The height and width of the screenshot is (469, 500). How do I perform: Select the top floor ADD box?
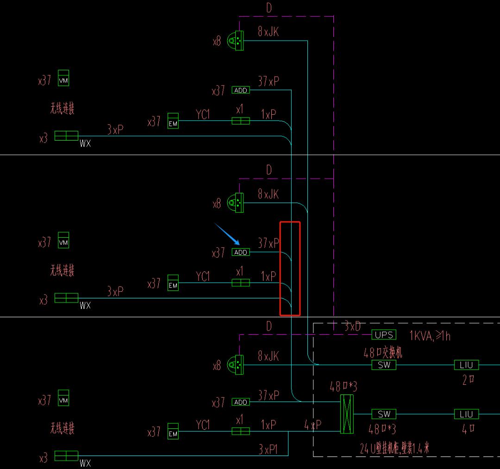241,90
